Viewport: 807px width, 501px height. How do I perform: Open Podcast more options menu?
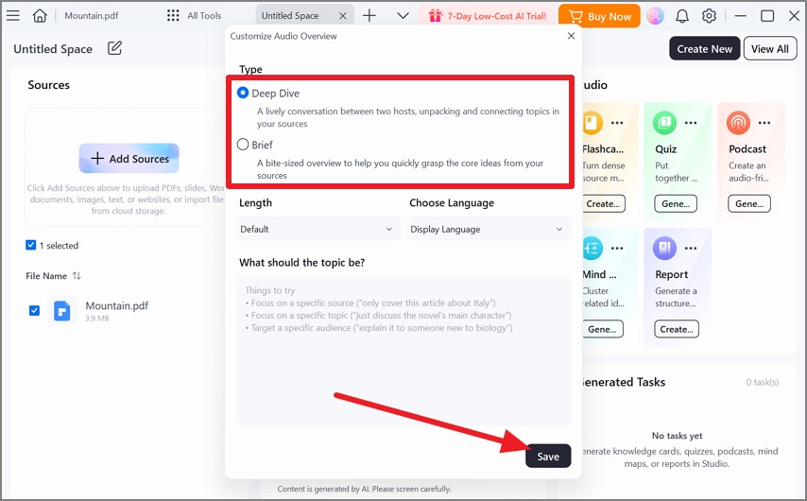[x=764, y=123]
